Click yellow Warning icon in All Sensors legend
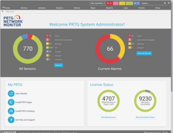The width and height of the screenshot is (173, 133). coord(47,44)
